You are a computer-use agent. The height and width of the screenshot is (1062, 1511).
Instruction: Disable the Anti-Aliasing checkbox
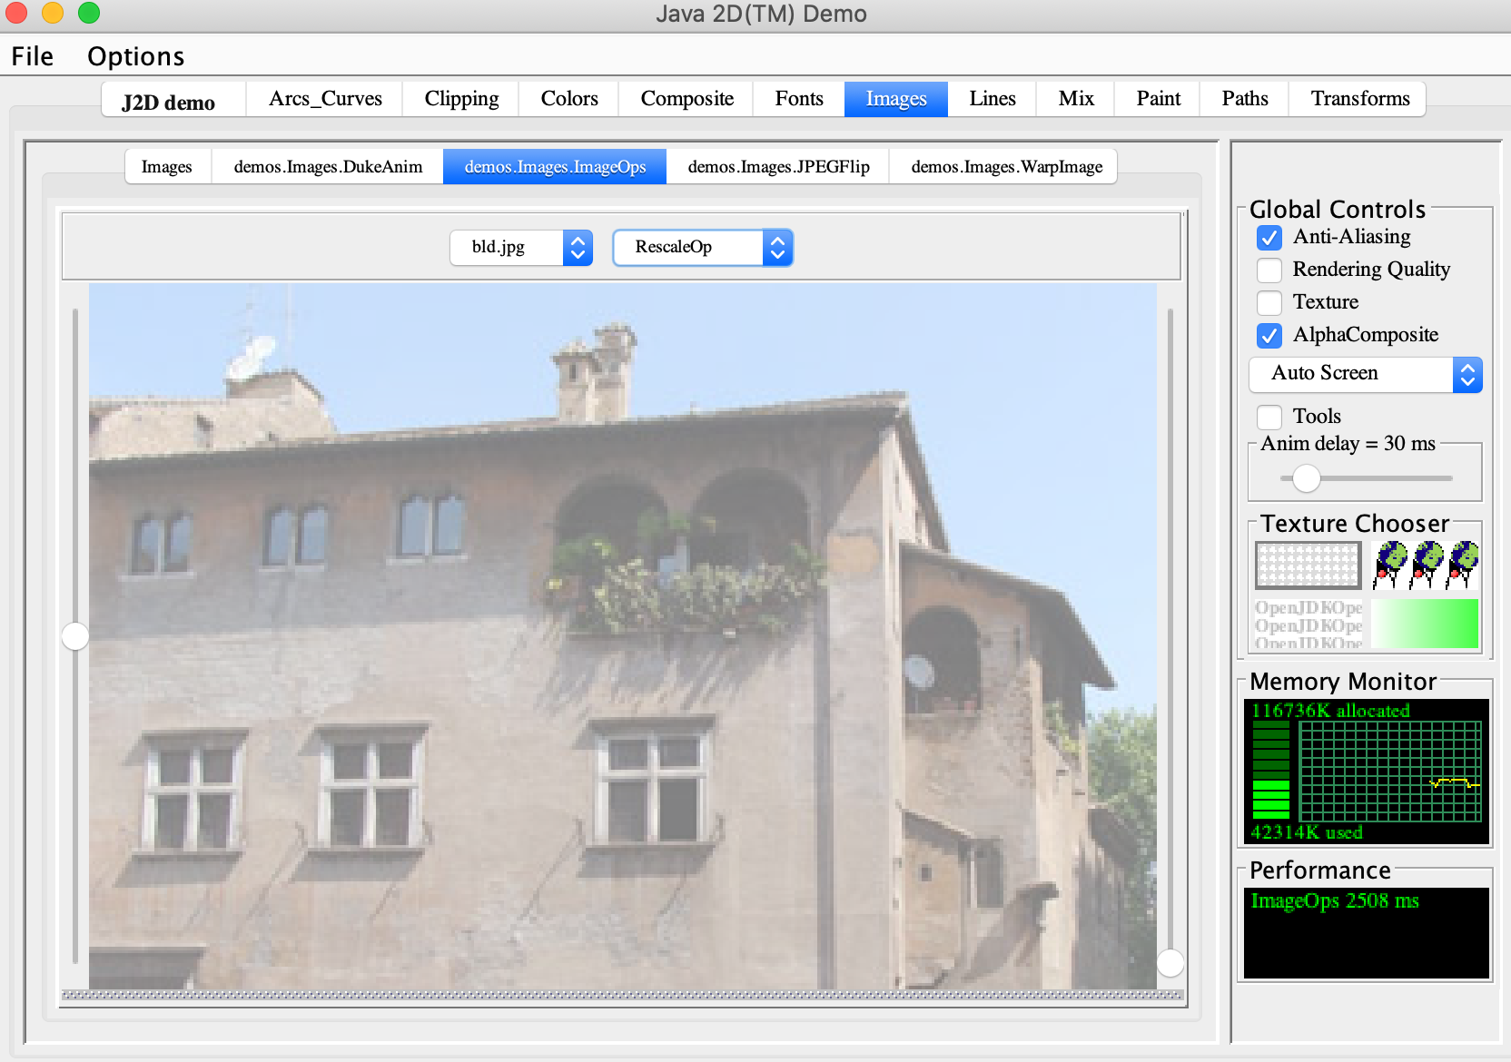tap(1269, 238)
